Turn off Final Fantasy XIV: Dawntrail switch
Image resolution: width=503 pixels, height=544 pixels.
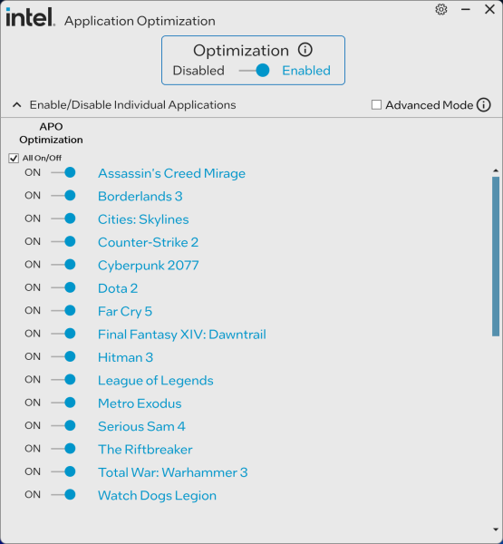pyautogui.click(x=63, y=334)
